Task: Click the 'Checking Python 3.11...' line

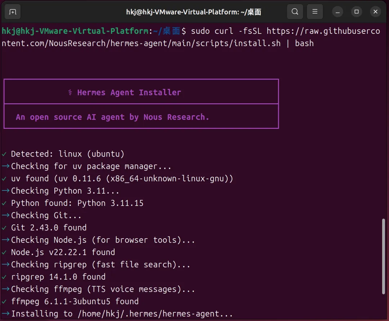Action: tap(65, 191)
